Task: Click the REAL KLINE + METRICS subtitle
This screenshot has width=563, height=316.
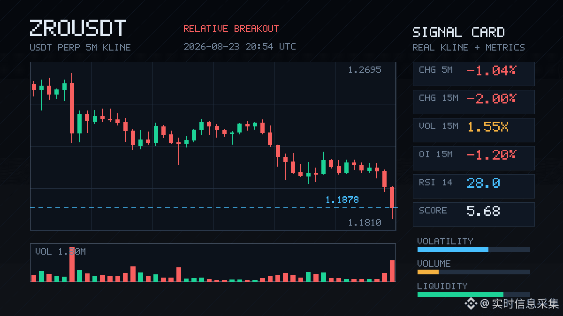Action: (x=469, y=47)
